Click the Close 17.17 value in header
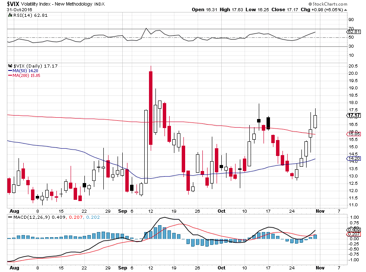 click(x=285, y=9)
